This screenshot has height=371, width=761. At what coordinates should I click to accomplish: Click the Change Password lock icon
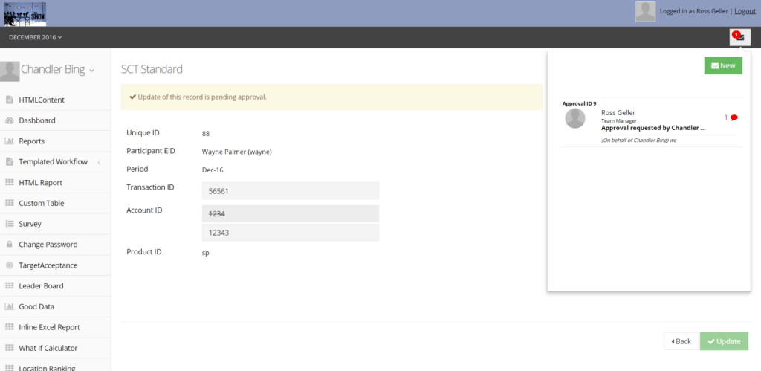(x=9, y=245)
